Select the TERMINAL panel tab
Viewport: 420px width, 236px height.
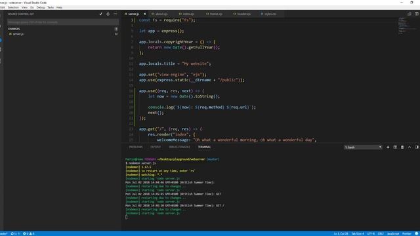204,147
